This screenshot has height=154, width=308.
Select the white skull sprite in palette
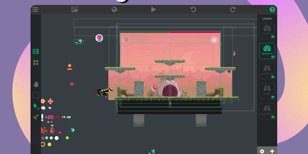[x=43, y=108]
